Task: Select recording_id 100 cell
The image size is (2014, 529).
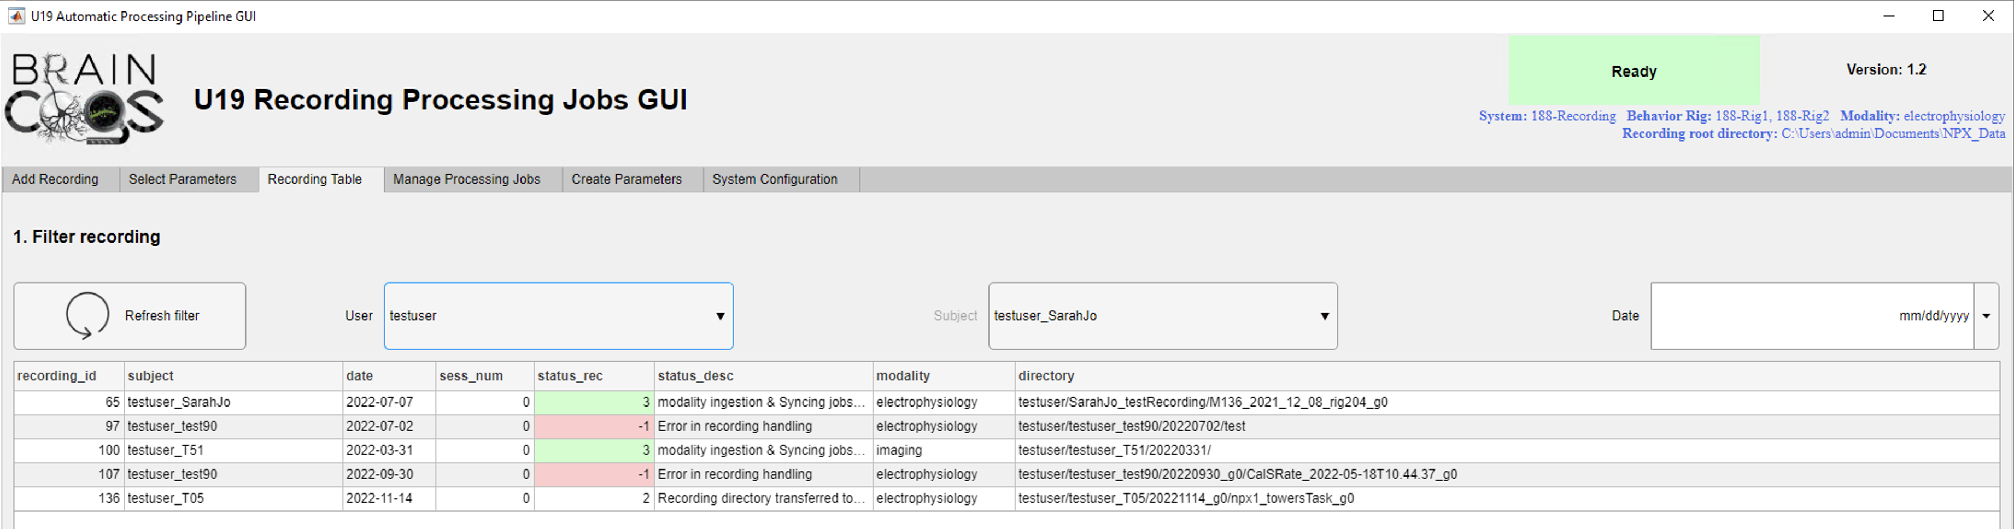Action: (x=69, y=450)
